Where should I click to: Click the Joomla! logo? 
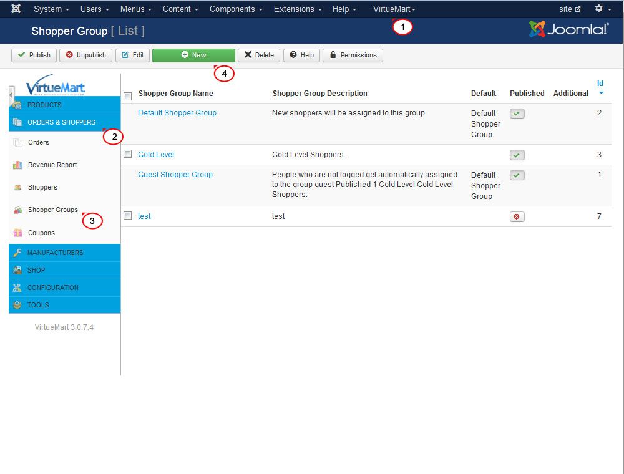click(568, 29)
